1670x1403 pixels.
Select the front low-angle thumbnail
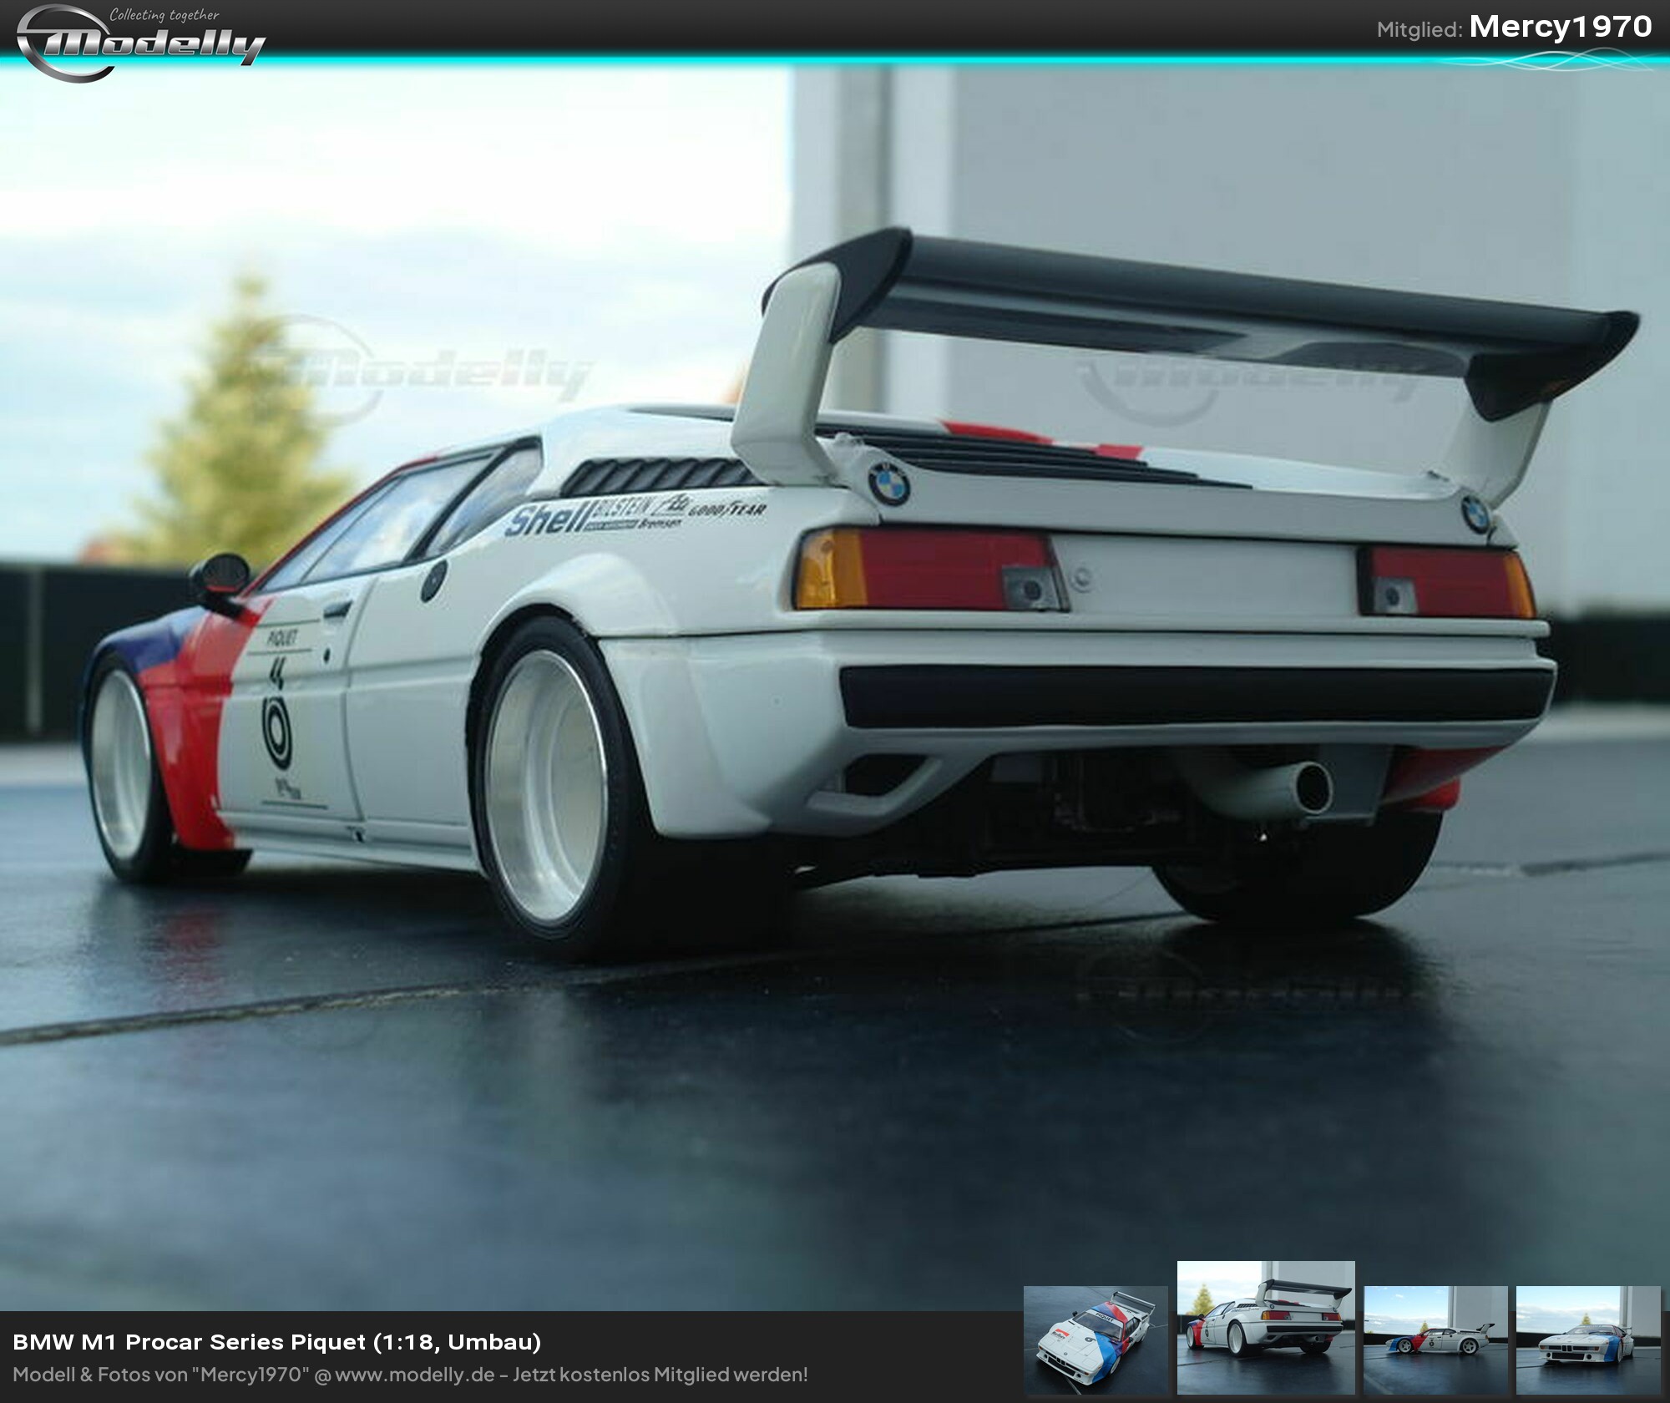(1587, 1339)
